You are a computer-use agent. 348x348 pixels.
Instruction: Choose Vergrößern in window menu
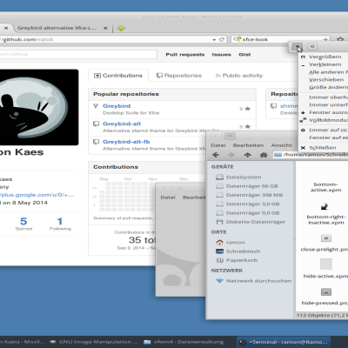tap(325, 57)
